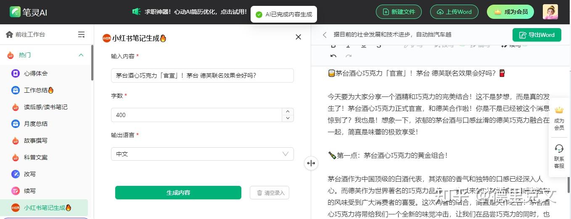
Task: Select the 科普文案 template
Action: pos(29,157)
